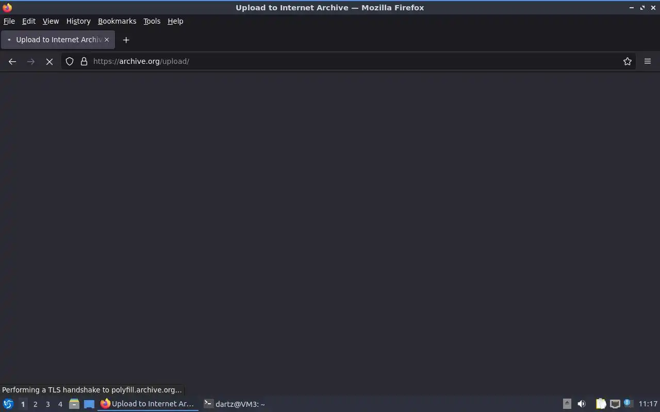The height and width of the screenshot is (412, 660).
Task: Open the Firefox hamburger application menu
Action: (x=648, y=61)
